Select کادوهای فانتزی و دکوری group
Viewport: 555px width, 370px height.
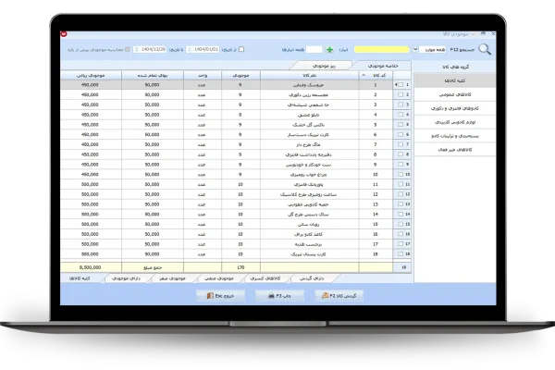pyautogui.click(x=455, y=108)
